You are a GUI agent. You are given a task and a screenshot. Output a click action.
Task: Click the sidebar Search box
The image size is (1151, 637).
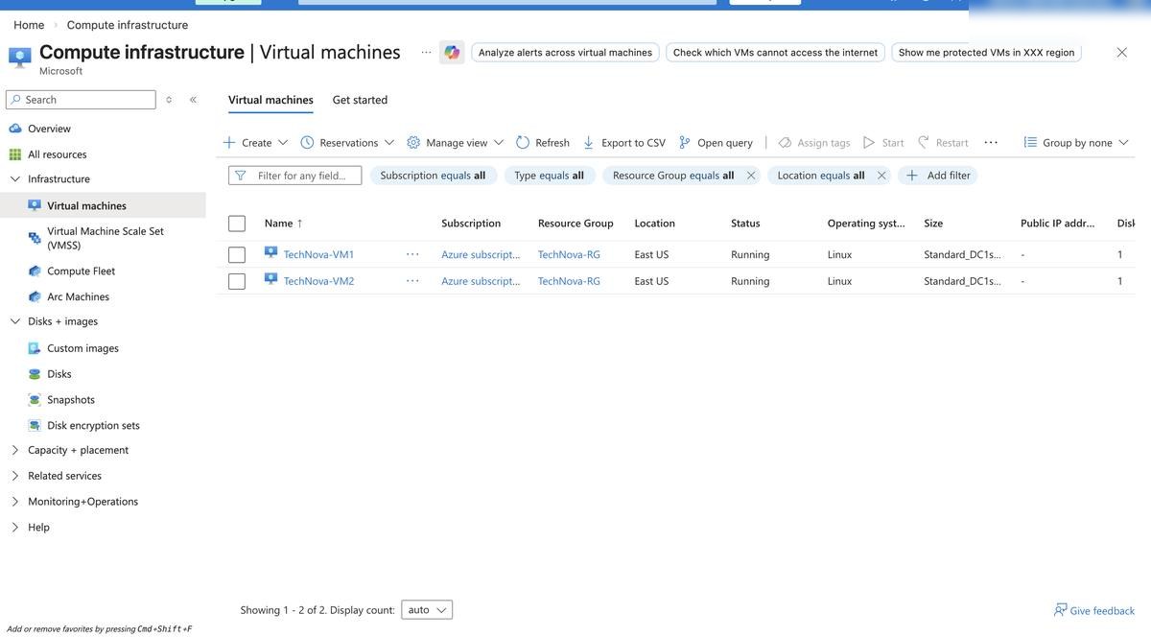[x=81, y=100]
